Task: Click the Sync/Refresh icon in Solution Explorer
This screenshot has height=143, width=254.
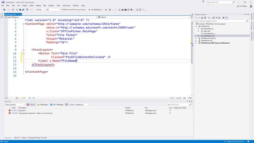Action: (x=214, y=18)
